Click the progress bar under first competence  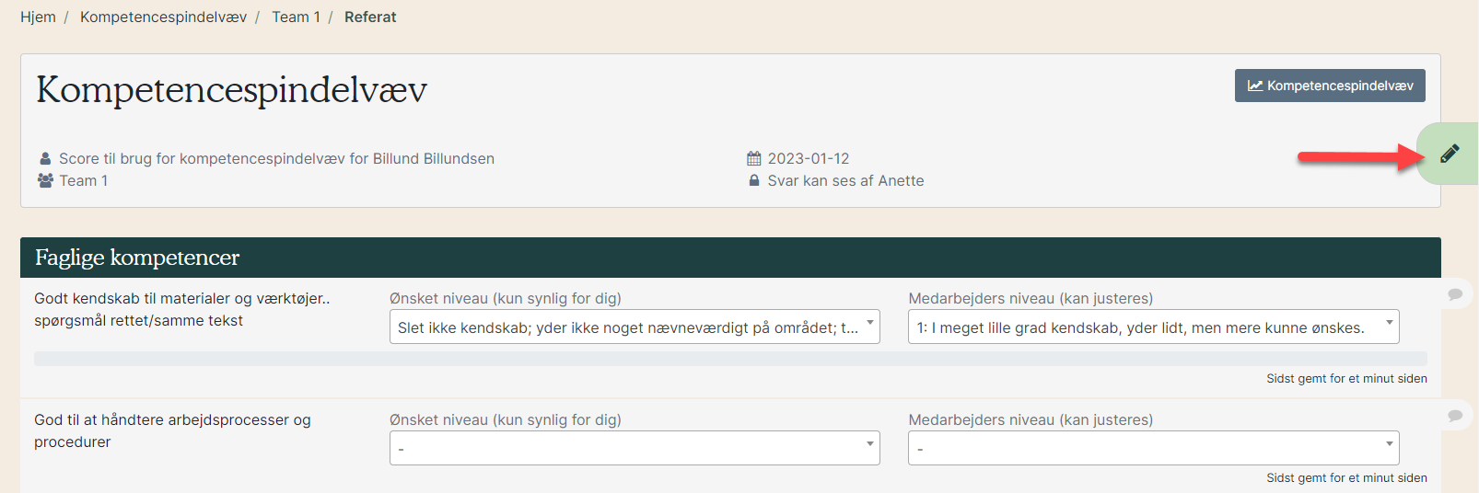coord(730,359)
